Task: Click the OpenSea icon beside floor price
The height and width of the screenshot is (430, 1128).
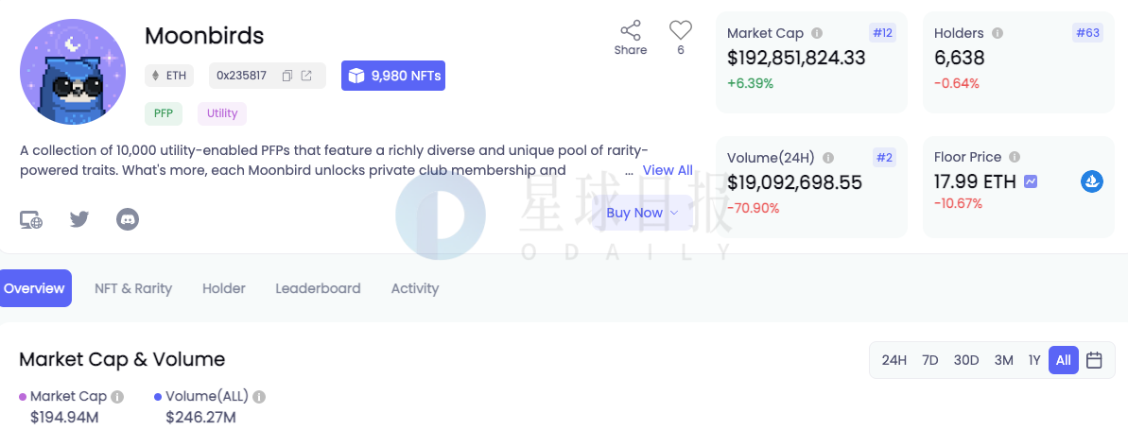Action: pyautogui.click(x=1092, y=181)
